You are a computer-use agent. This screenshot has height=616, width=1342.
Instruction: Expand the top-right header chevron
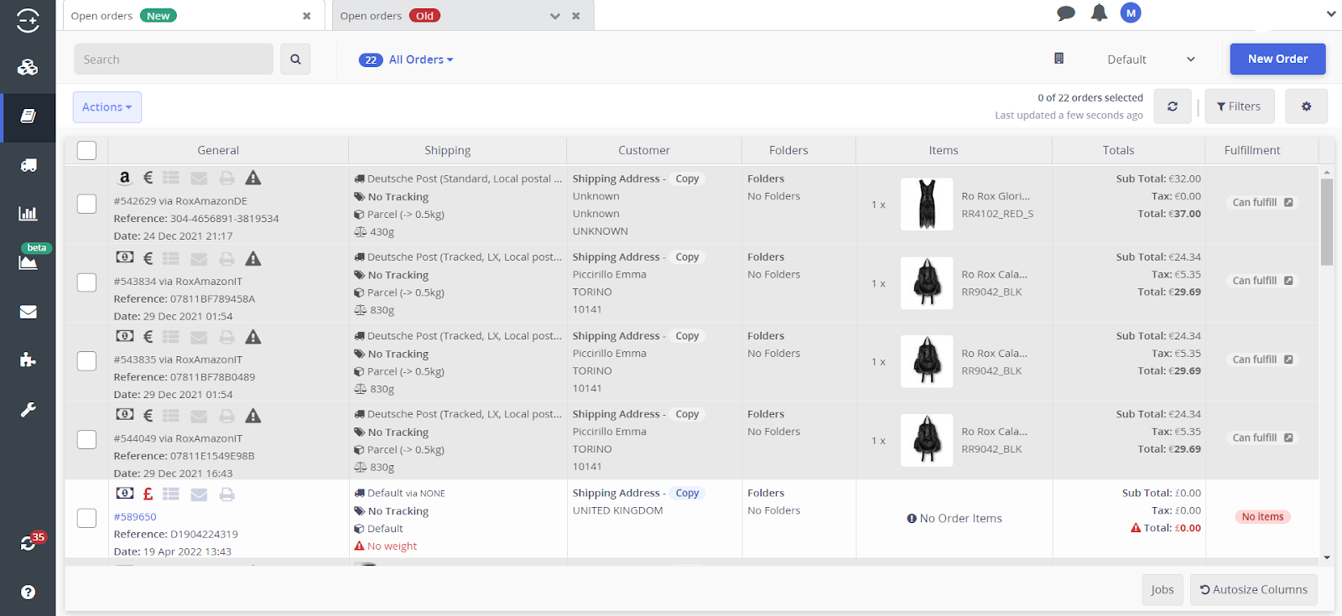point(1330,13)
